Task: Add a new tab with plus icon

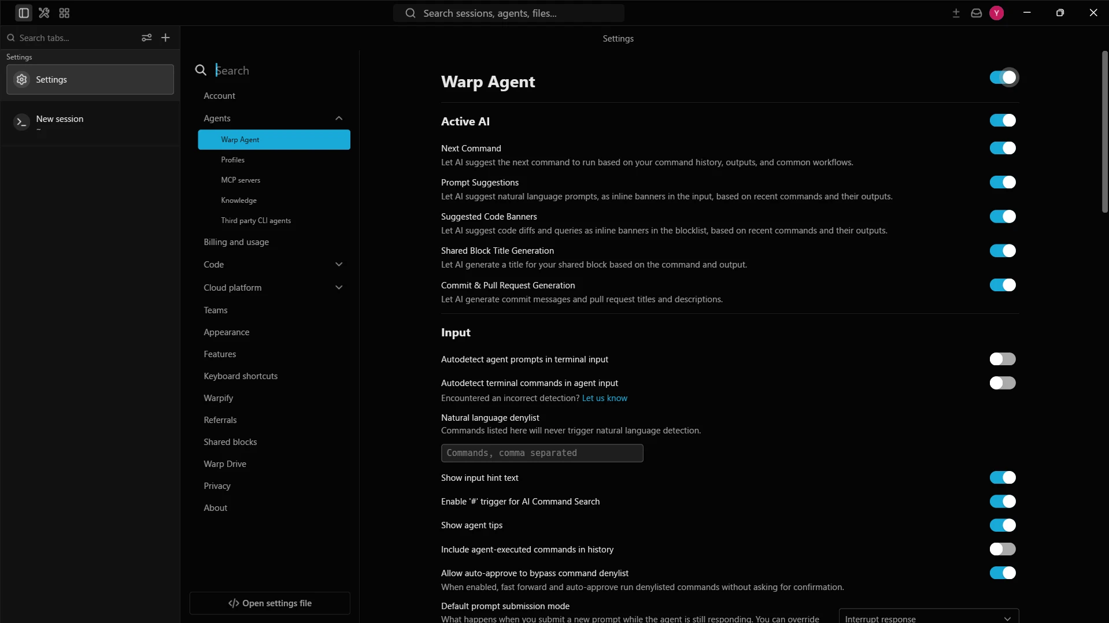Action: point(165,38)
